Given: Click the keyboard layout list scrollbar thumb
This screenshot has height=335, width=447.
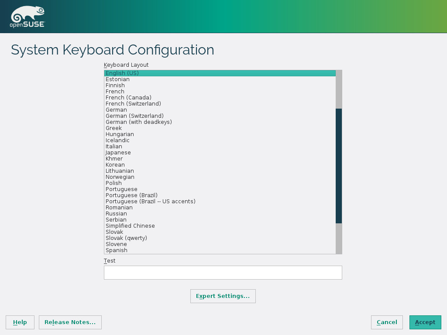Looking at the screenshot, I should [x=339, y=166].
